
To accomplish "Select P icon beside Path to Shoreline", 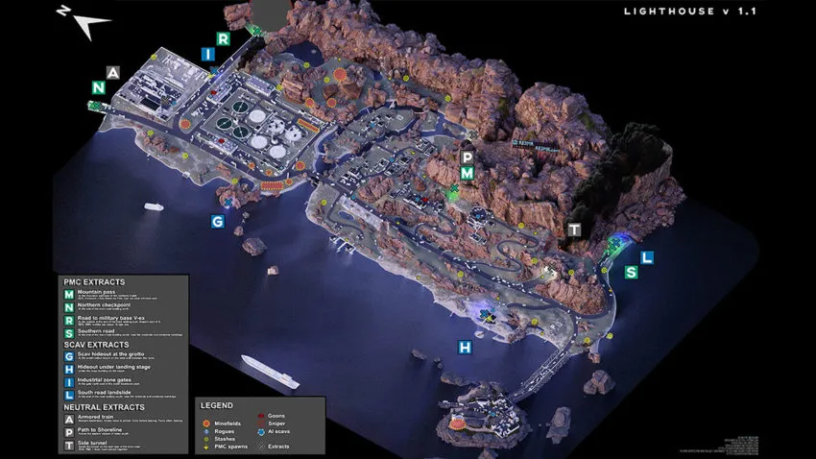I will pyautogui.click(x=69, y=432).
